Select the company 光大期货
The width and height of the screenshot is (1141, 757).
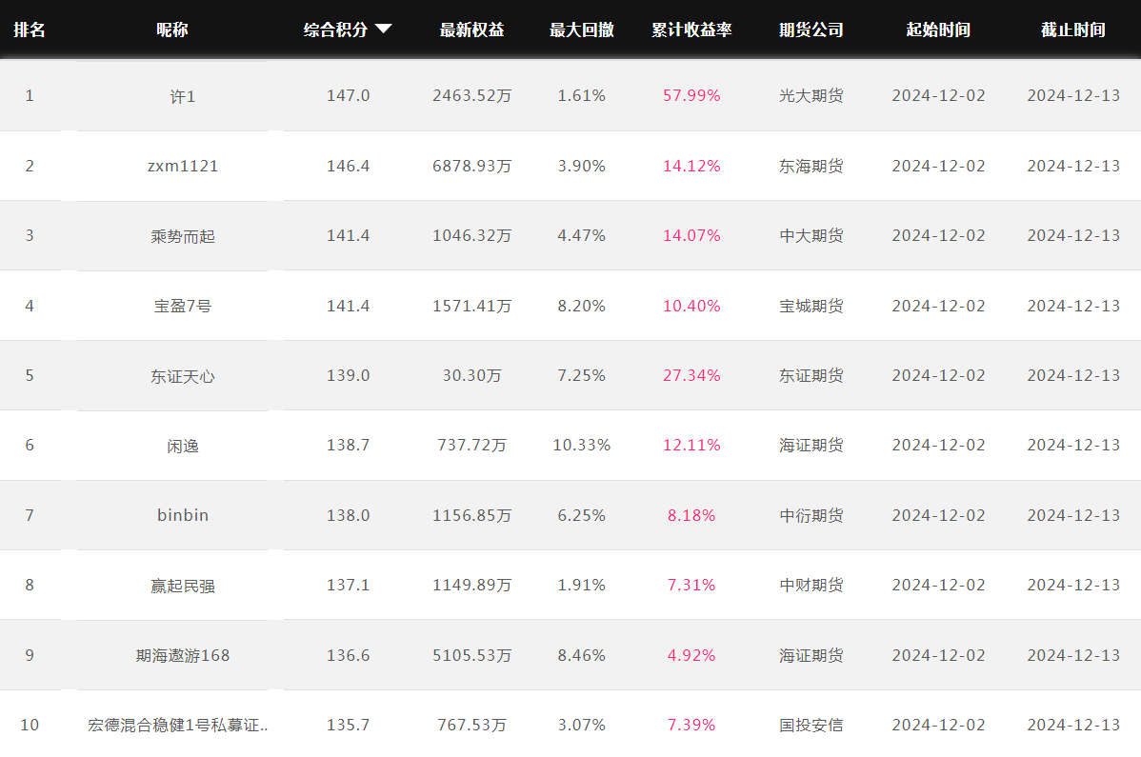tap(811, 95)
